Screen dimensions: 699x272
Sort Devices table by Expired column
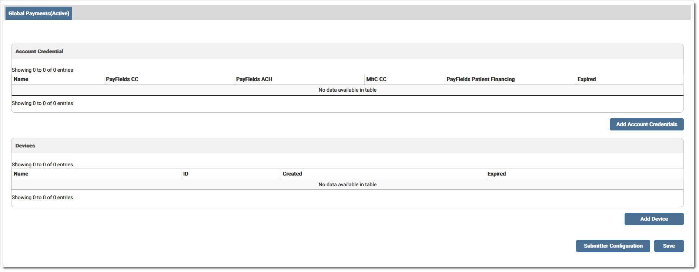496,174
